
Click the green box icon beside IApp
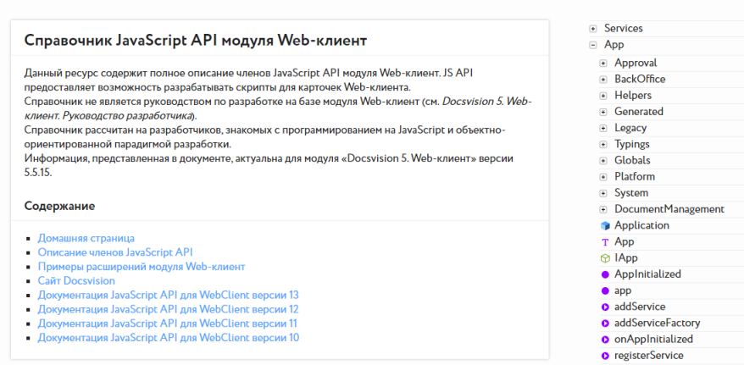[605, 258]
